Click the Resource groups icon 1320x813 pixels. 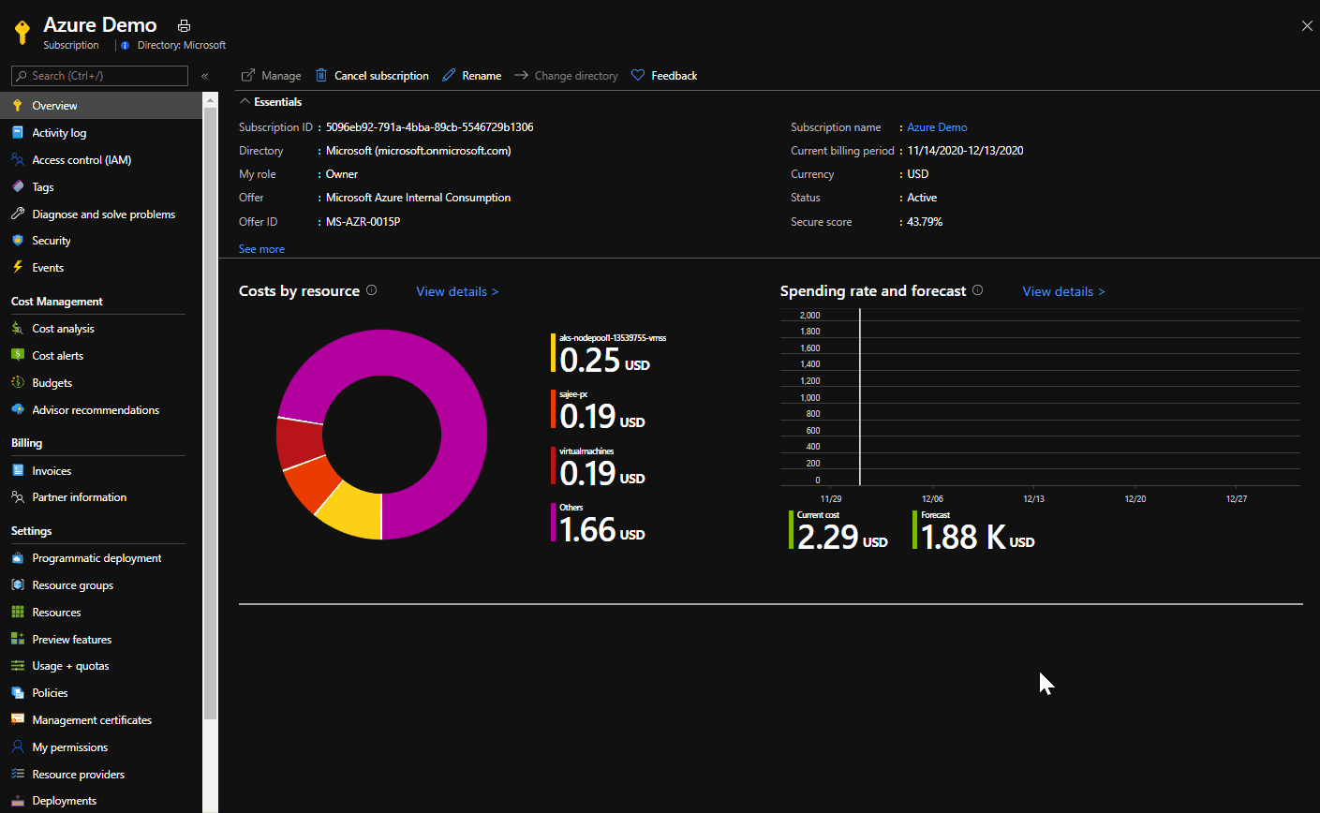pyautogui.click(x=18, y=584)
